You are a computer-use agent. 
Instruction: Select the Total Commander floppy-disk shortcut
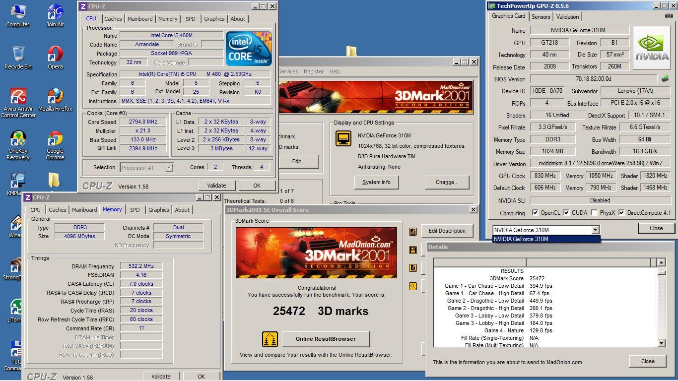click(13, 356)
